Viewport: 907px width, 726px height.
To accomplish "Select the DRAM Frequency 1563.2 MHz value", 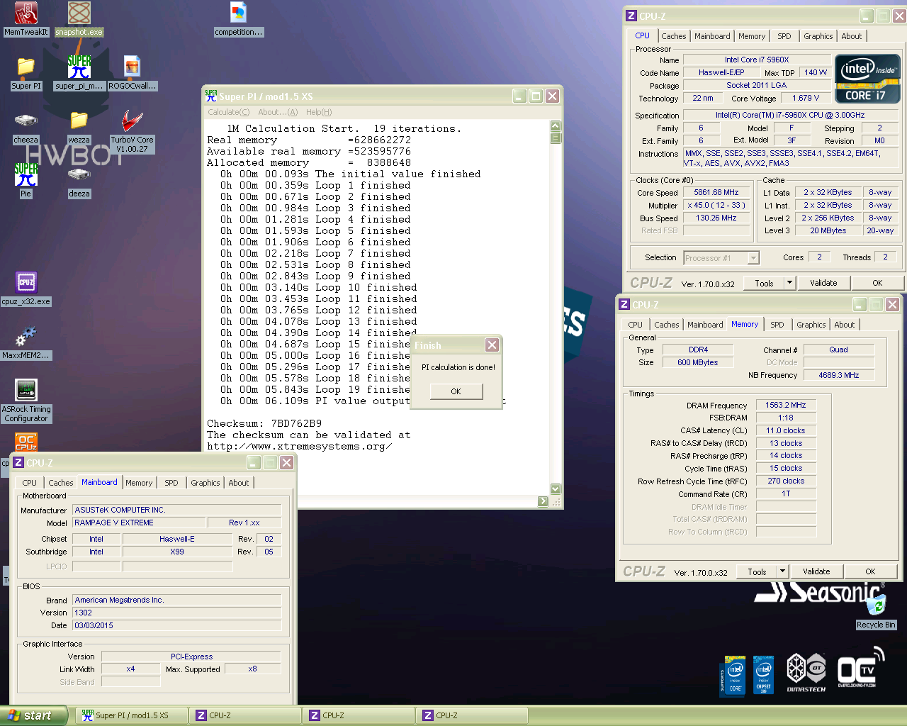I will [x=786, y=406].
